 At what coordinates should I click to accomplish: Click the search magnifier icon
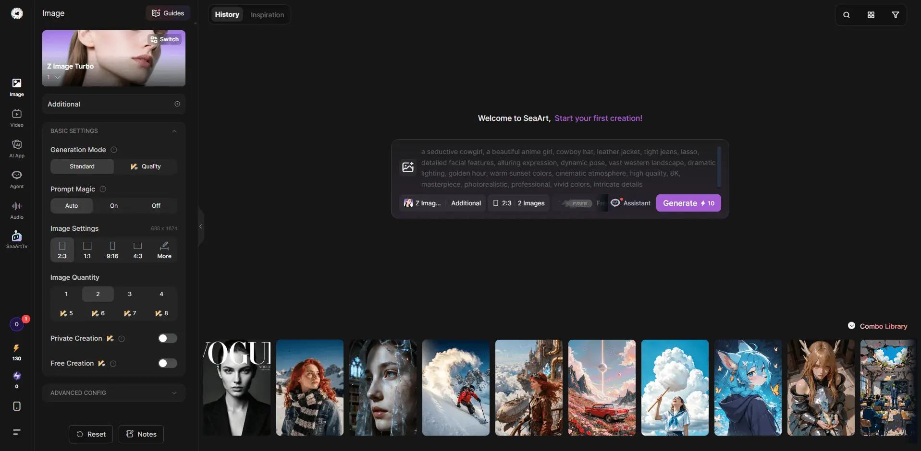(847, 15)
